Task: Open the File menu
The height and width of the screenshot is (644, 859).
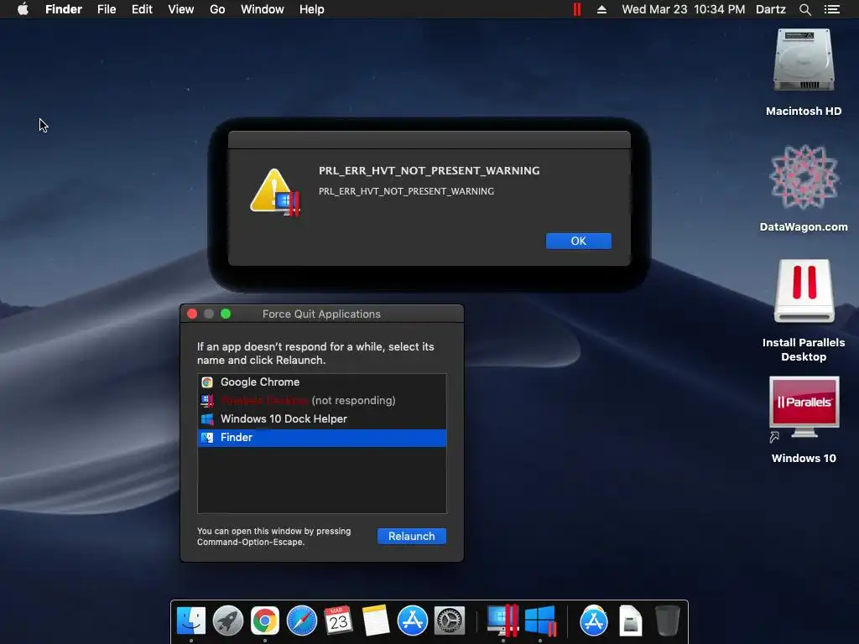Action: pos(107,9)
